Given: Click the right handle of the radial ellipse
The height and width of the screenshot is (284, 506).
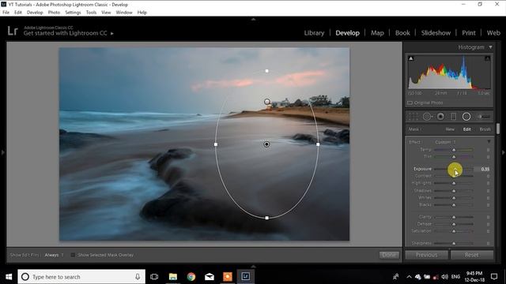Looking at the screenshot, I should 318,144.
